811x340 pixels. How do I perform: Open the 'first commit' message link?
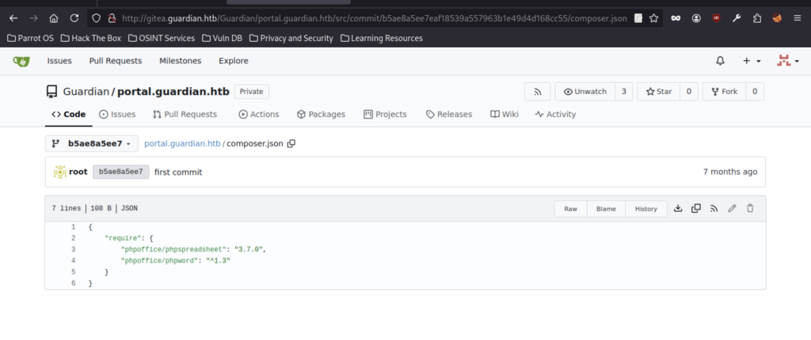tap(177, 172)
